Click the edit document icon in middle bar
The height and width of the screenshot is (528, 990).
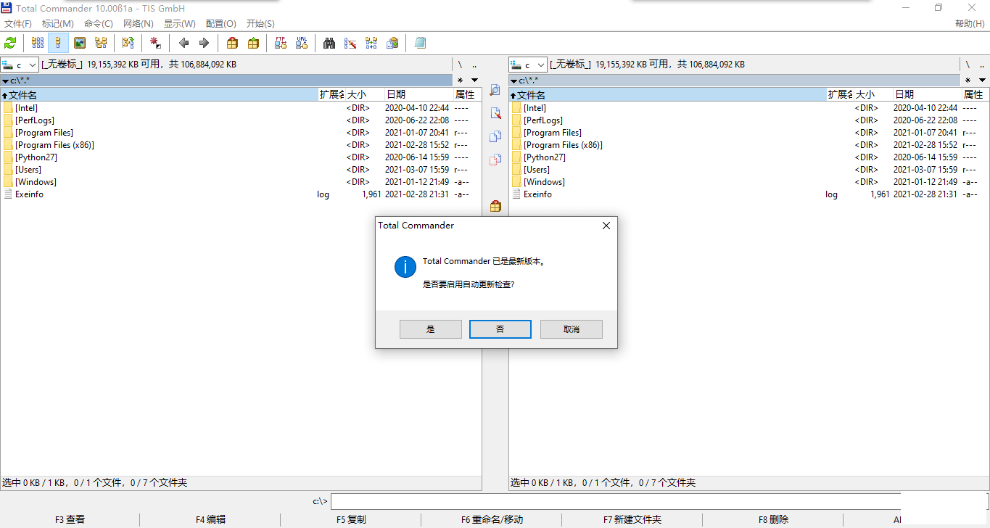point(495,113)
